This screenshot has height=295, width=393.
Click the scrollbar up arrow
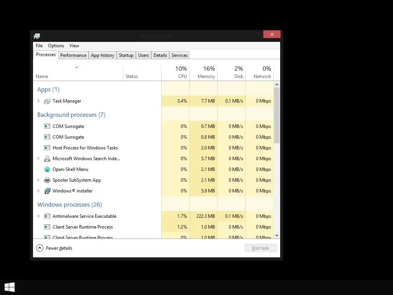[x=277, y=85]
